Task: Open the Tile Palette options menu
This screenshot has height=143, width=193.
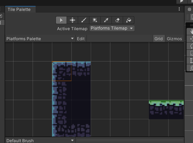Action: pyautogui.click(x=179, y=9)
